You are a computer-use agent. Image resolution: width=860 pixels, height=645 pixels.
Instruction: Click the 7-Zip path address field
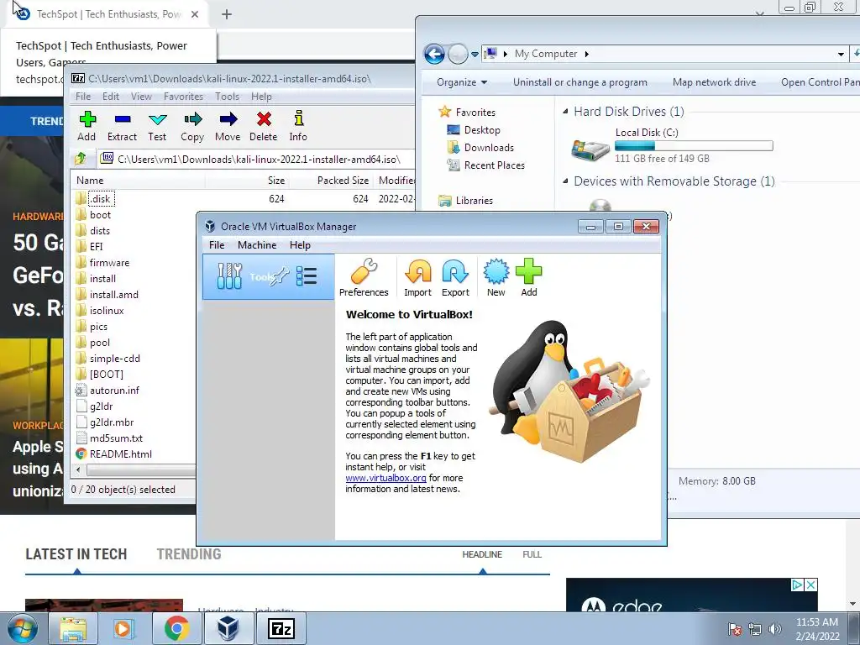pos(257,159)
